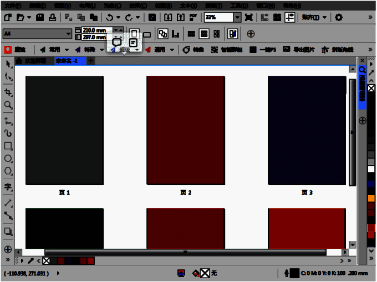377x282 pixels.
Task: Select the Crop tool
Action: pos(8,92)
